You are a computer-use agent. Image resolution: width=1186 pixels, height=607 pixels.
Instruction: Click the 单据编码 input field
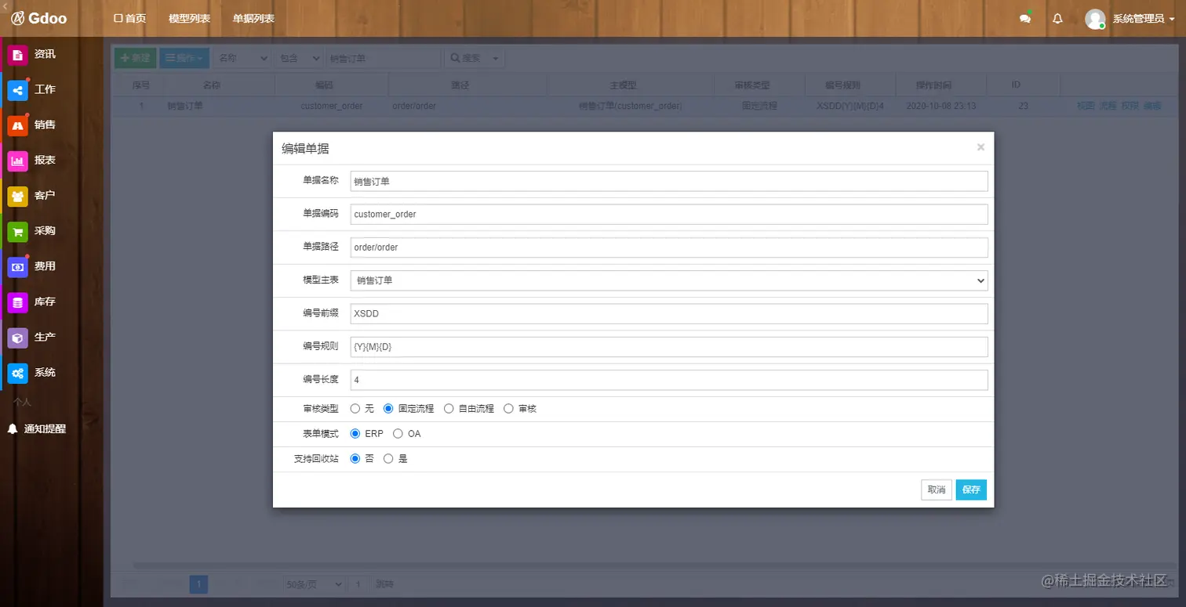tap(669, 214)
